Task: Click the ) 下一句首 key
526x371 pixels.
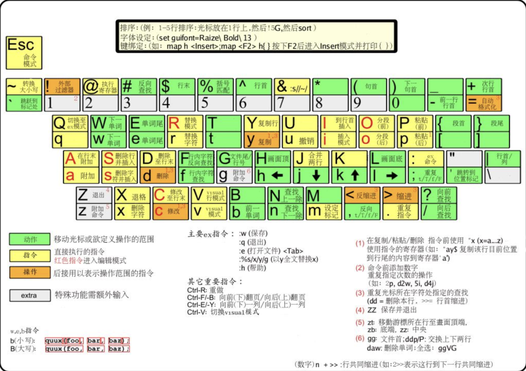Action: (407, 87)
